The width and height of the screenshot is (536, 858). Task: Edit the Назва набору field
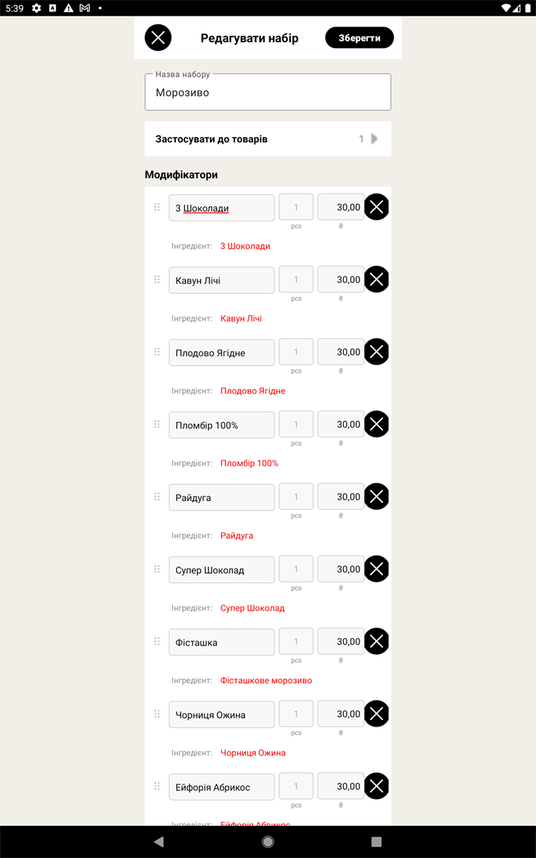pyautogui.click(x=268, y=92)
